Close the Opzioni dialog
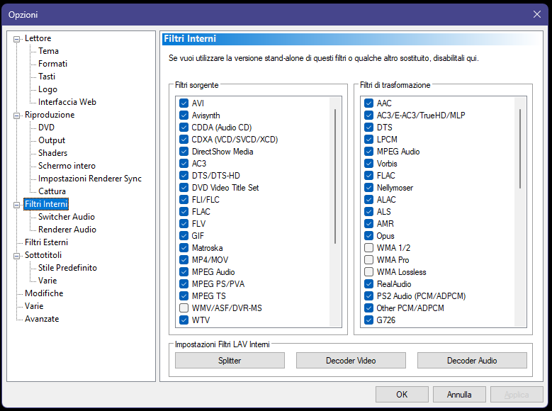The image size is (552, 411). pos(537,14)
